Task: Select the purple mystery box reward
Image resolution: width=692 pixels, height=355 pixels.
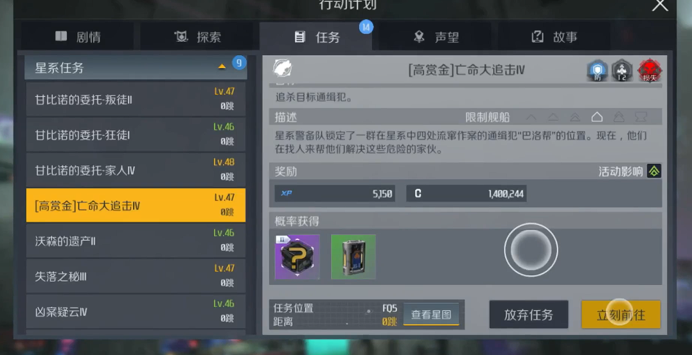Action: 297,257
